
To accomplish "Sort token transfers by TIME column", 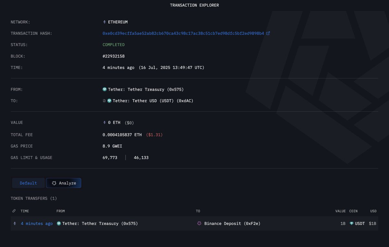I will [x=25, y=211].
